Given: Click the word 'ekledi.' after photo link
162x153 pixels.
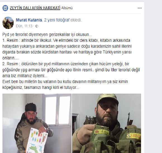Looking at the screenshot, I should click(76, 20).
